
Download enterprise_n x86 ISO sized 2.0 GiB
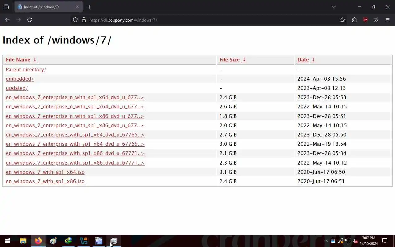click(x=75, y=125)
